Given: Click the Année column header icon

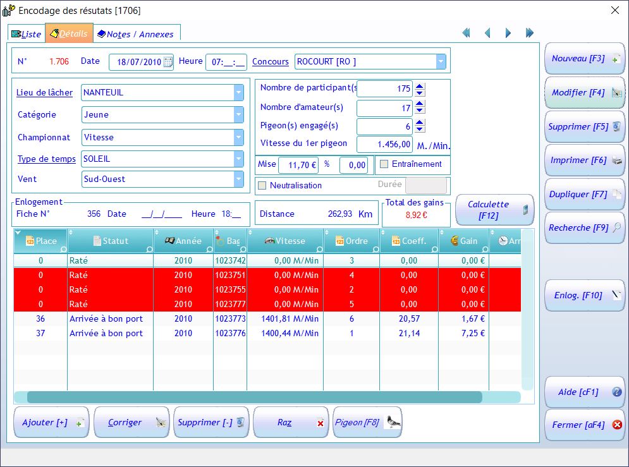Looking at the screenshot, I should (169, 241).
